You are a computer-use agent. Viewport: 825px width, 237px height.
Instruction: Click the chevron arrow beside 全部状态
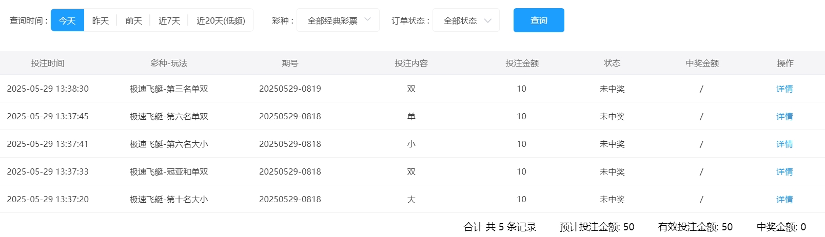(x=488, y=20)
